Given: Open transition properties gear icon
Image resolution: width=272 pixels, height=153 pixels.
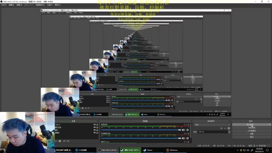Looking at the screenshot, I should point(229,128).
